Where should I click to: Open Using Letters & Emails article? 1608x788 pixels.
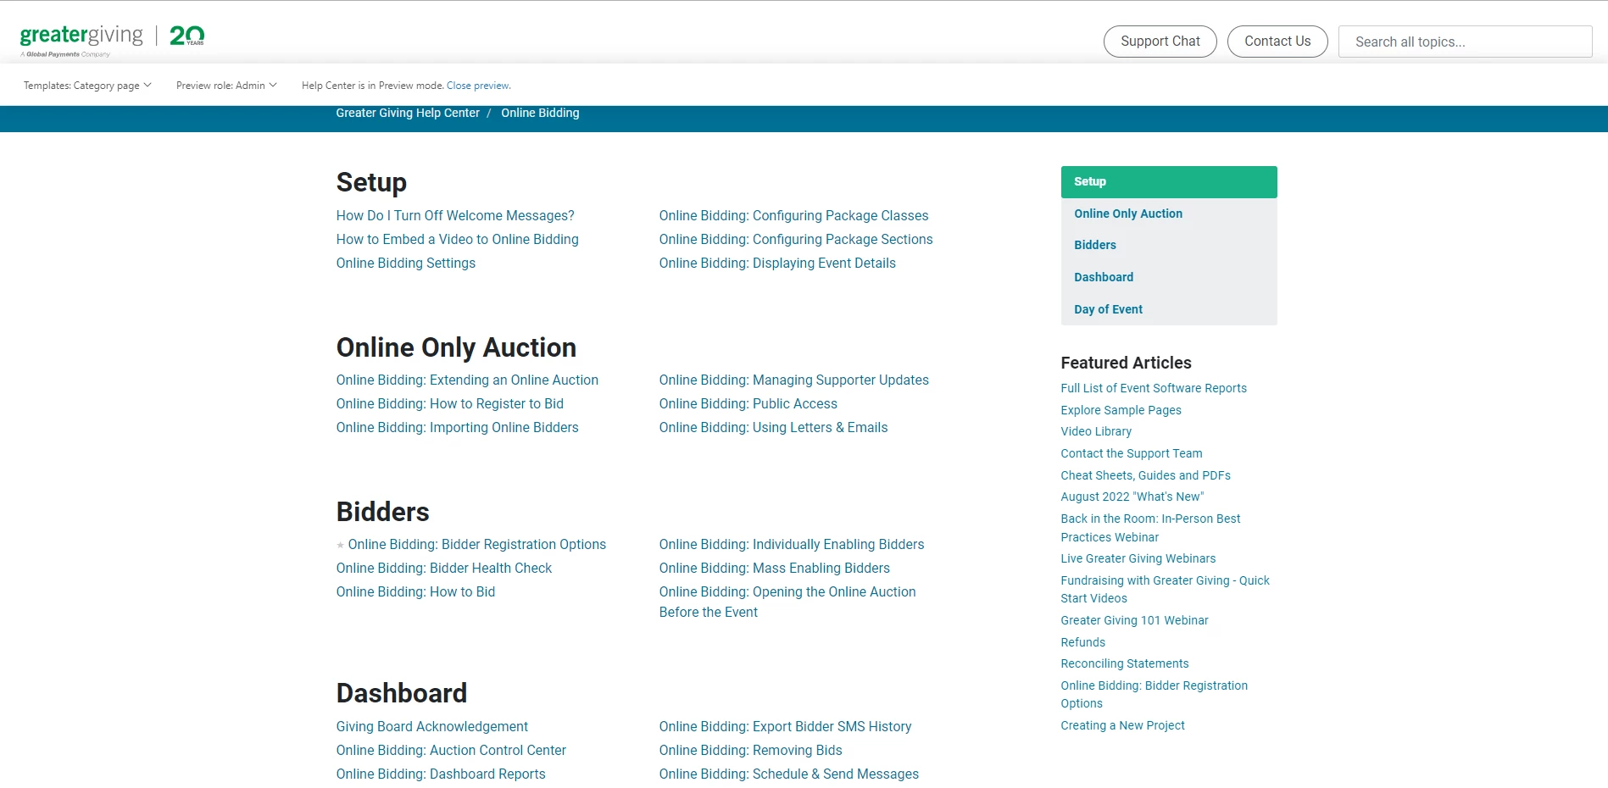pos(773,428)
